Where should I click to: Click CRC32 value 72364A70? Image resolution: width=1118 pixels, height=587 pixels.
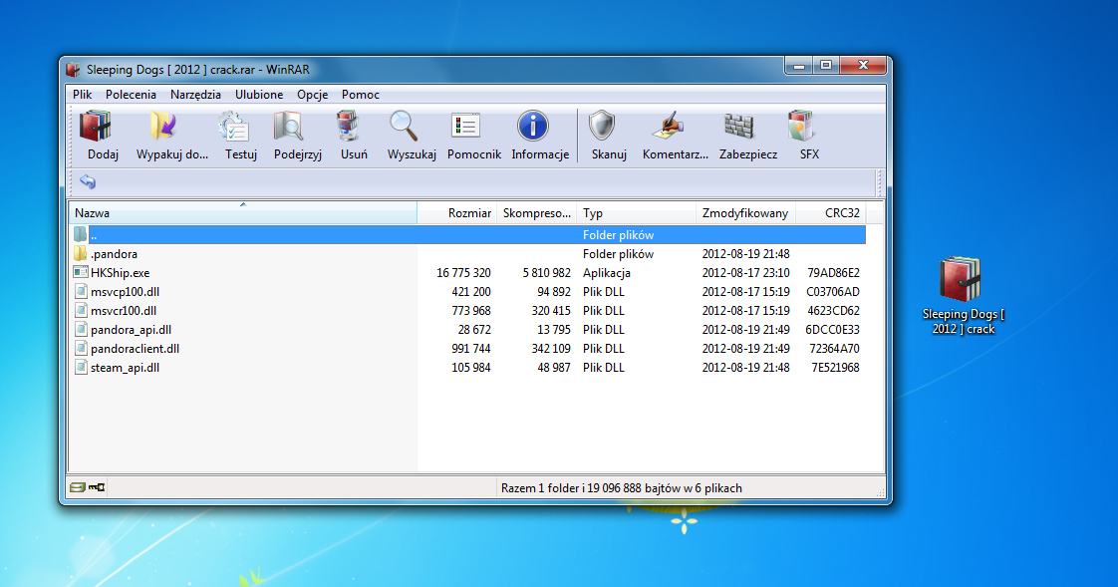834,349
